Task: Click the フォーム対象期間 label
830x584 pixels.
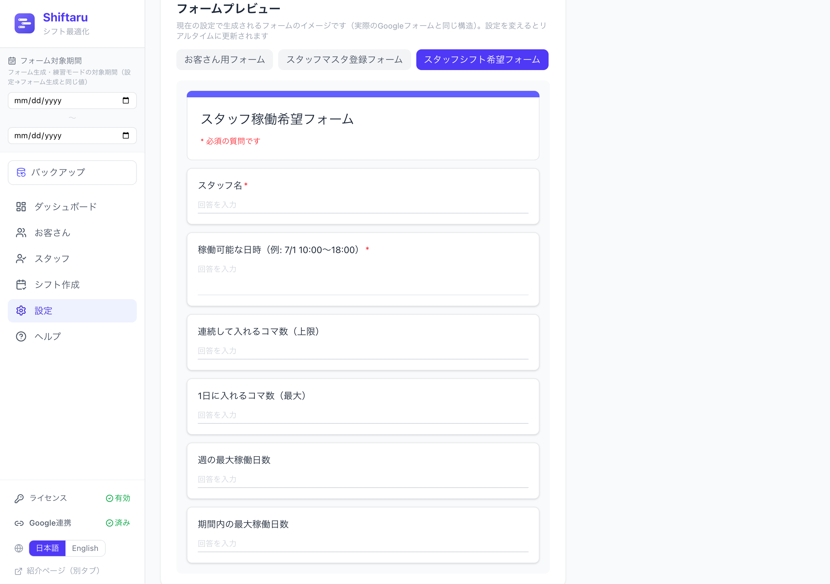Action: pyautogui.click(x=51, y=60)
